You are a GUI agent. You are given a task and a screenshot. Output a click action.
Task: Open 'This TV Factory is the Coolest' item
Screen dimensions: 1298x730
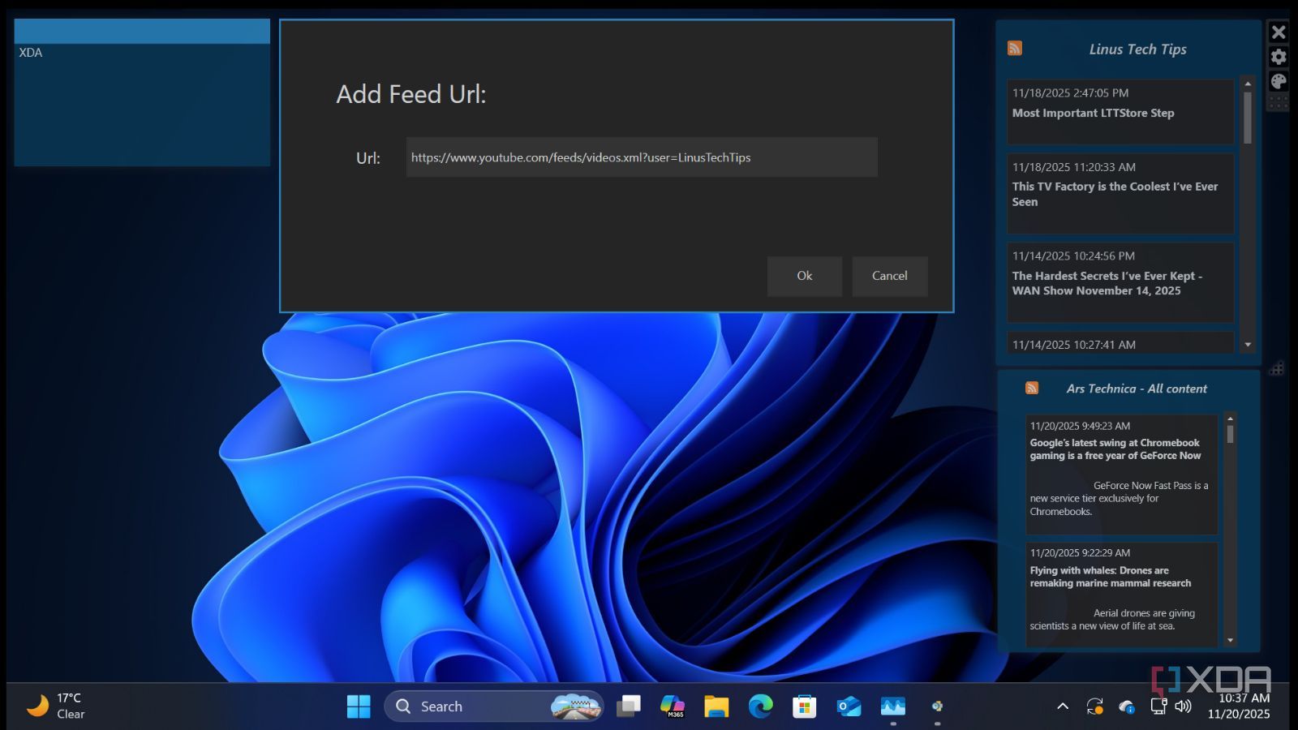(1115, 194)
